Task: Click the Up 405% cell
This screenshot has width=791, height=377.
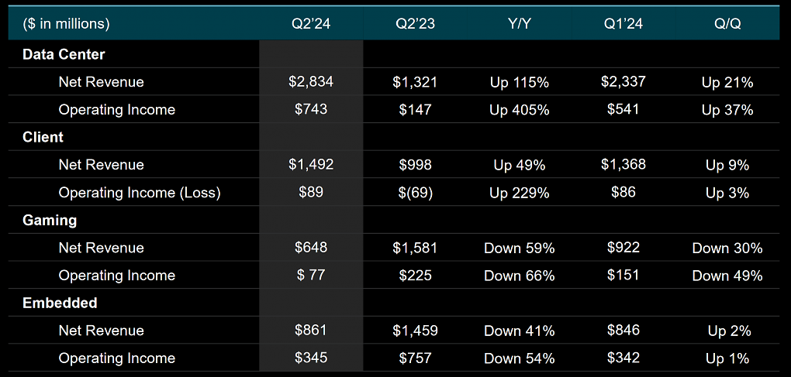Action: 519,109
